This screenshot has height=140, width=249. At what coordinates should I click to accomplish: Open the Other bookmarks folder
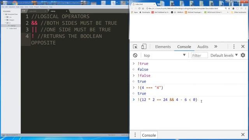(238, 12)
